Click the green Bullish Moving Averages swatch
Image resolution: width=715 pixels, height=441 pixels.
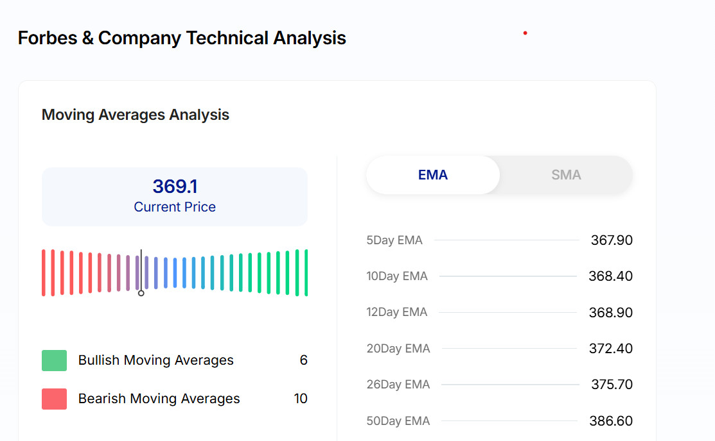tap(54, 360)
